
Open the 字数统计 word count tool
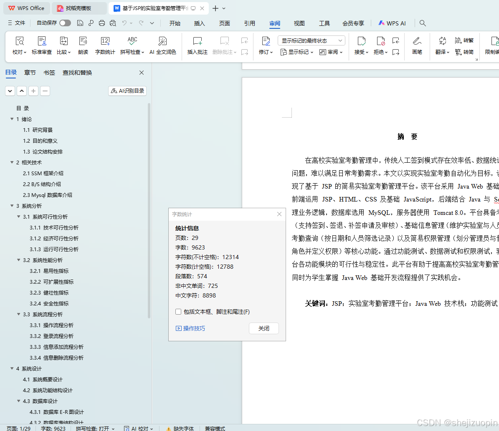[105, 45]
